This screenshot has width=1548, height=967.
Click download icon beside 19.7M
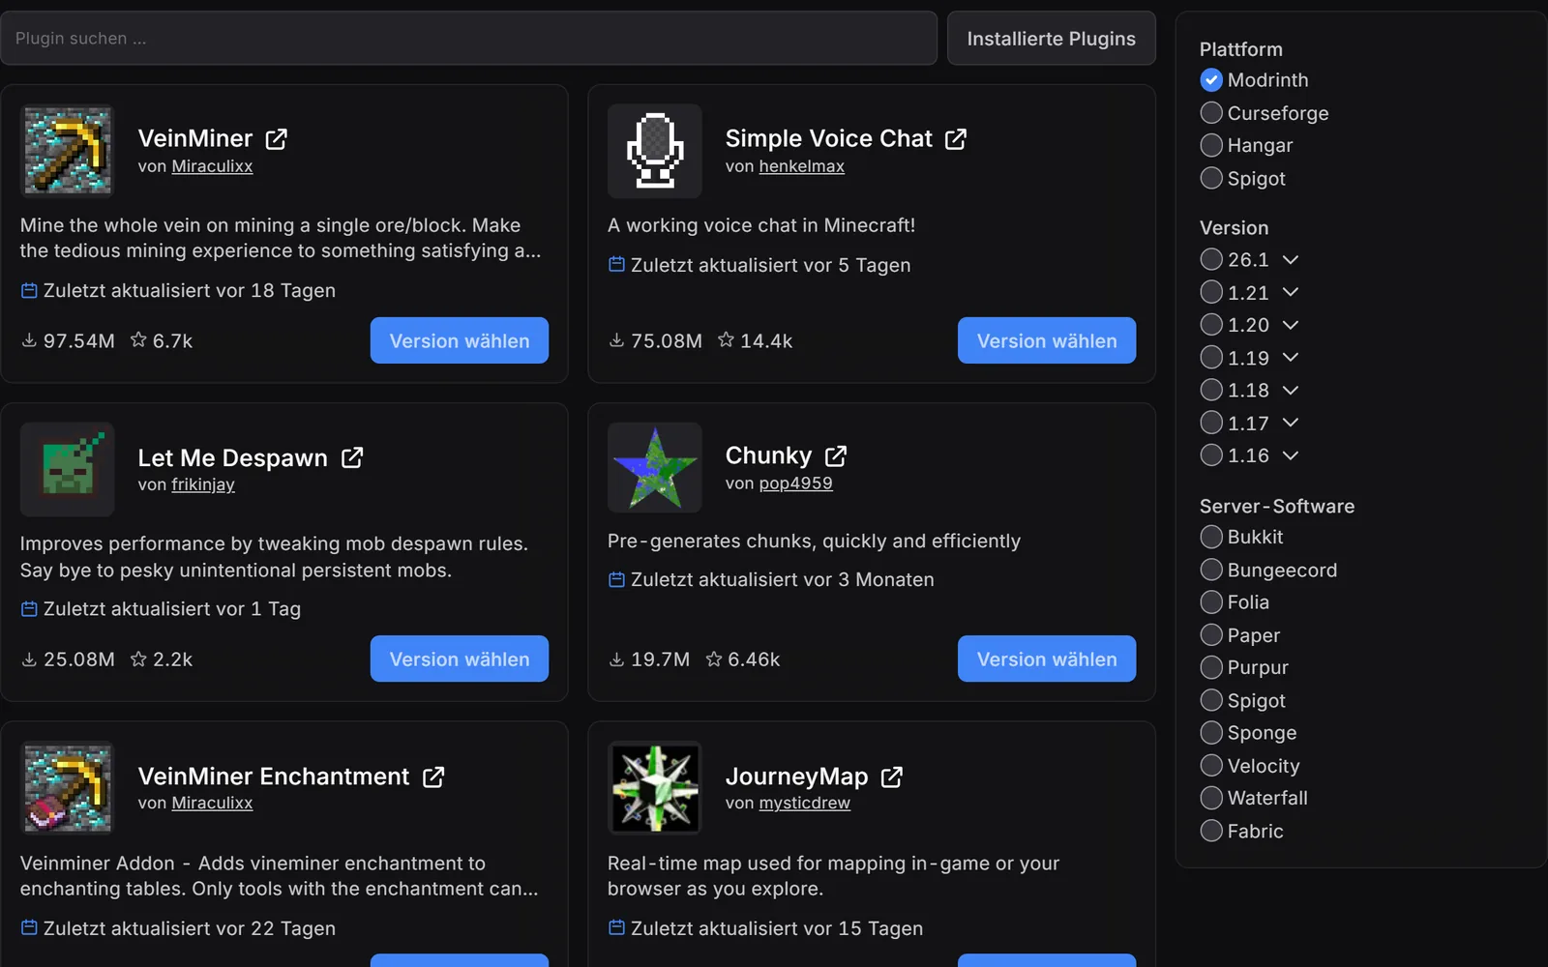[x=616, y=659]
